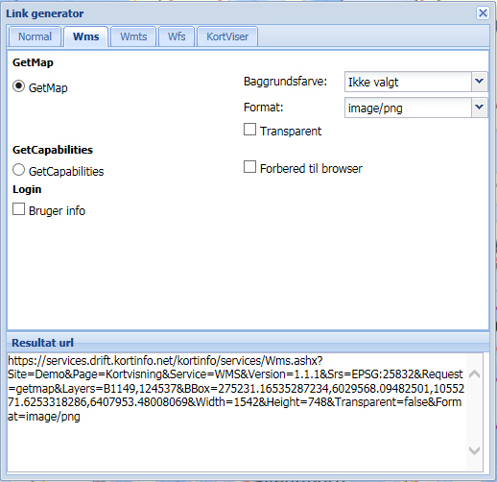Open the Wmts tab

click(133, 36)
